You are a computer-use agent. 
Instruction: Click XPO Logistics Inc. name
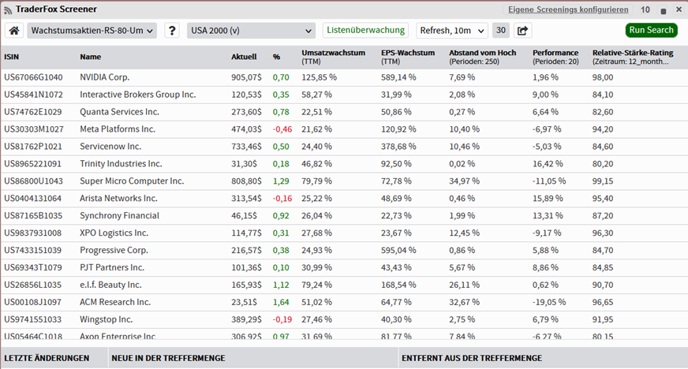click(x=114, y=233)
